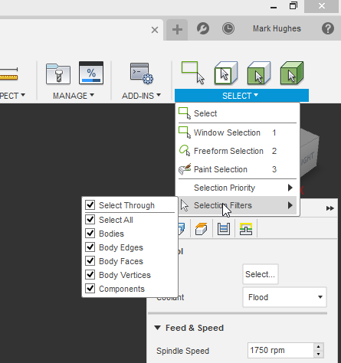Toggle the Body Edges checkbox
This screenshot has width=341, height=363.
pos(90,247)
